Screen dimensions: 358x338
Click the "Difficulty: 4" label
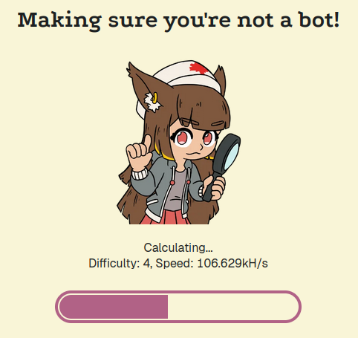120,263
